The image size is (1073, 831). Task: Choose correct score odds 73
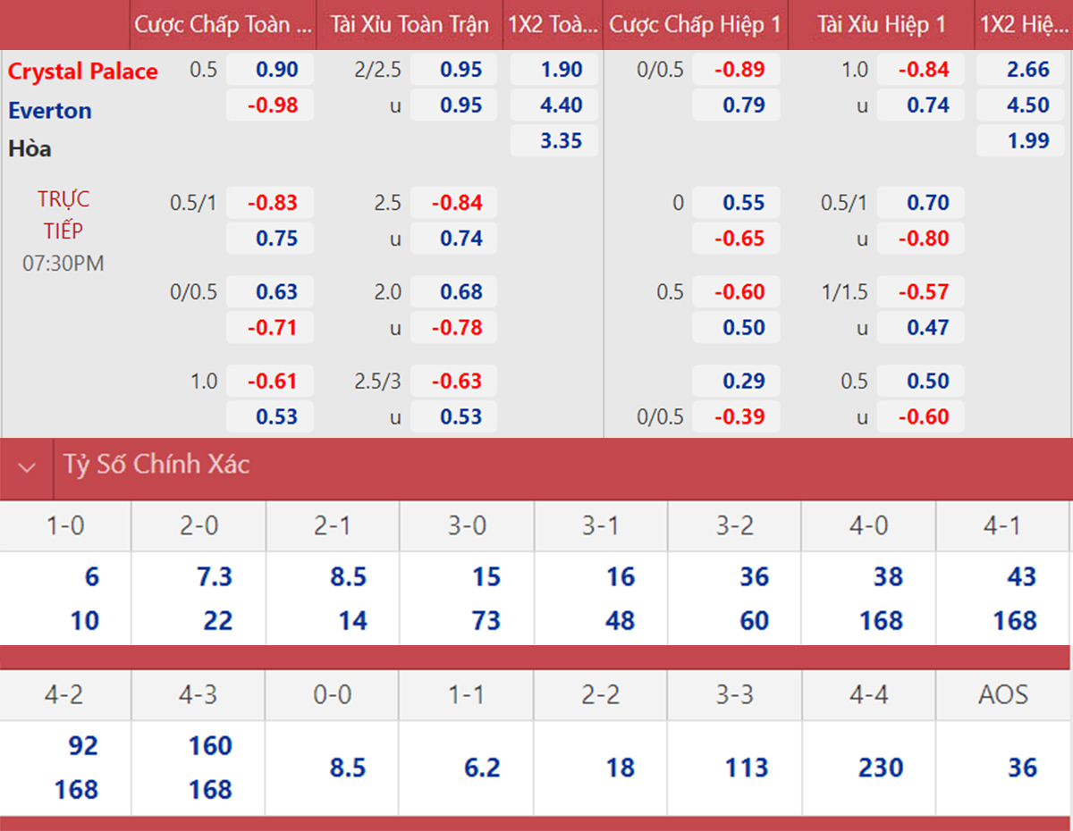(x=486, y=621)
